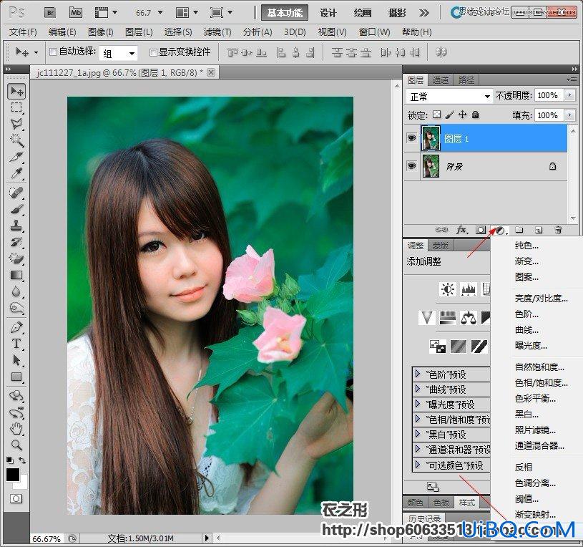Enable the 自动选择 checkbox
The image size is (583, 547).
click(x=53, y=52)
